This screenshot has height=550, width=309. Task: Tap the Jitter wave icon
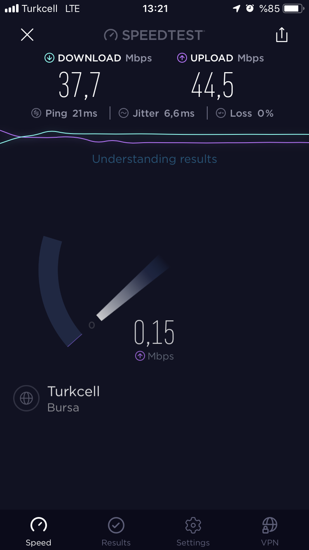(124, 113)
